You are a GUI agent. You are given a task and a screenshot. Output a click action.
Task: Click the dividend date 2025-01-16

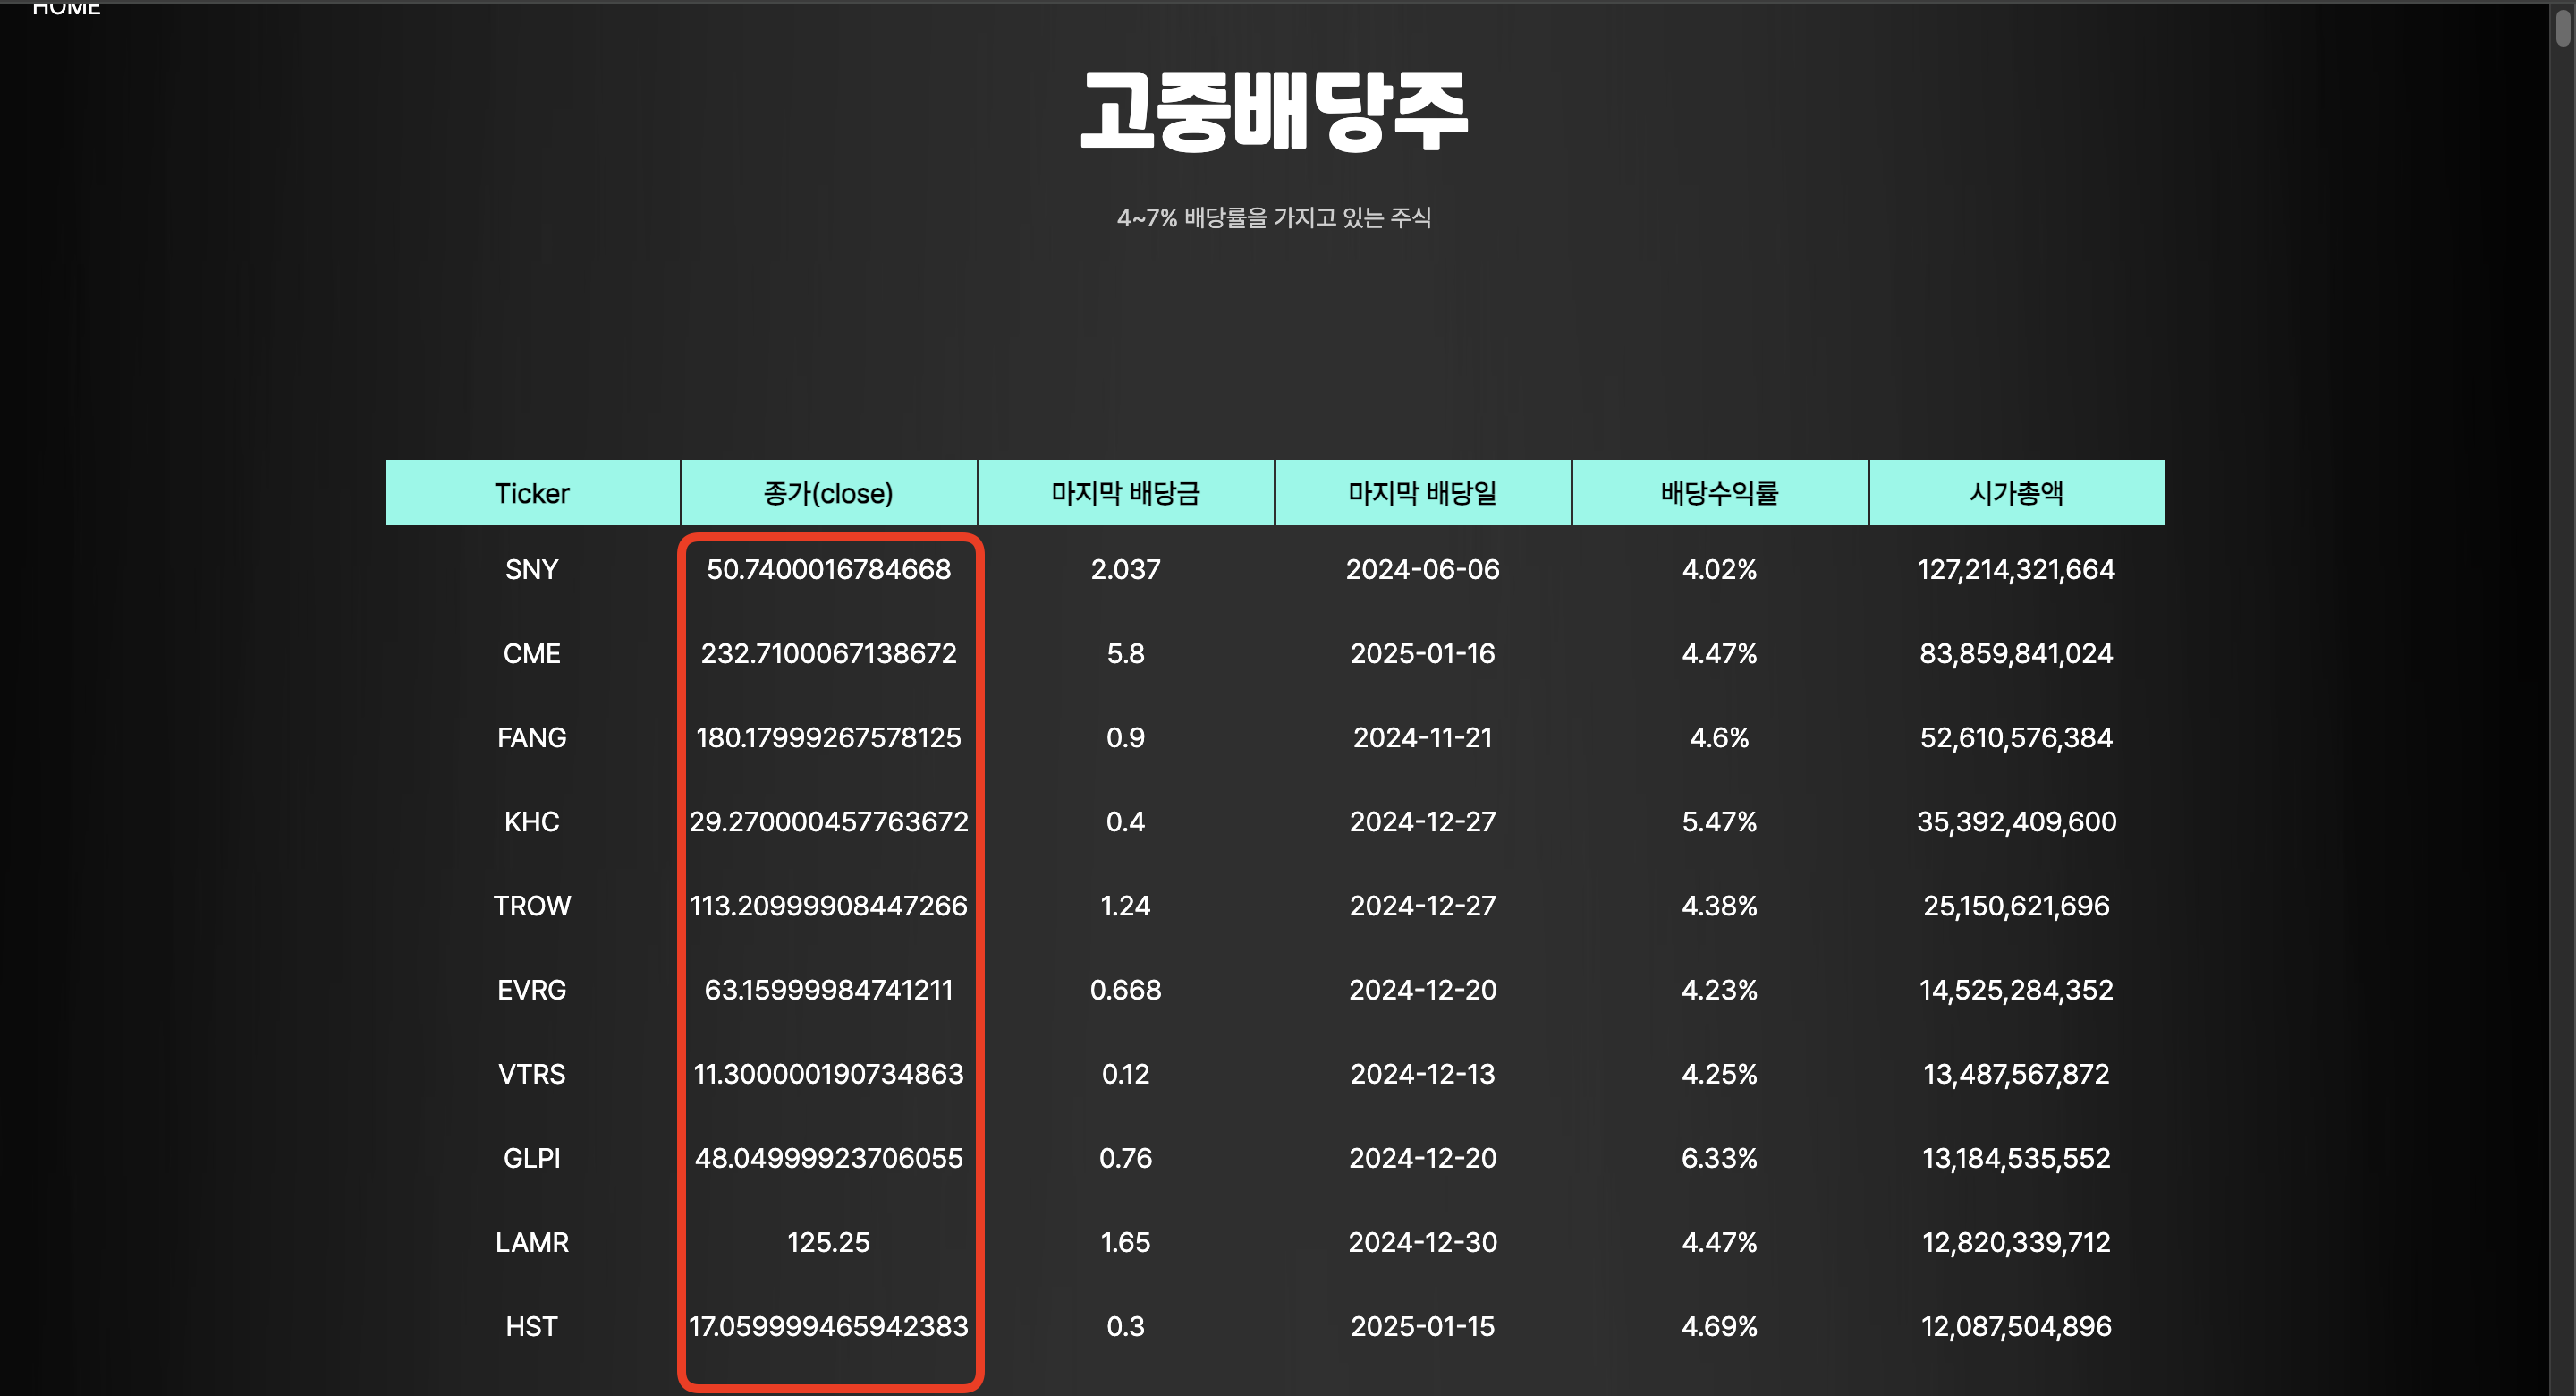coord(1423,653)
